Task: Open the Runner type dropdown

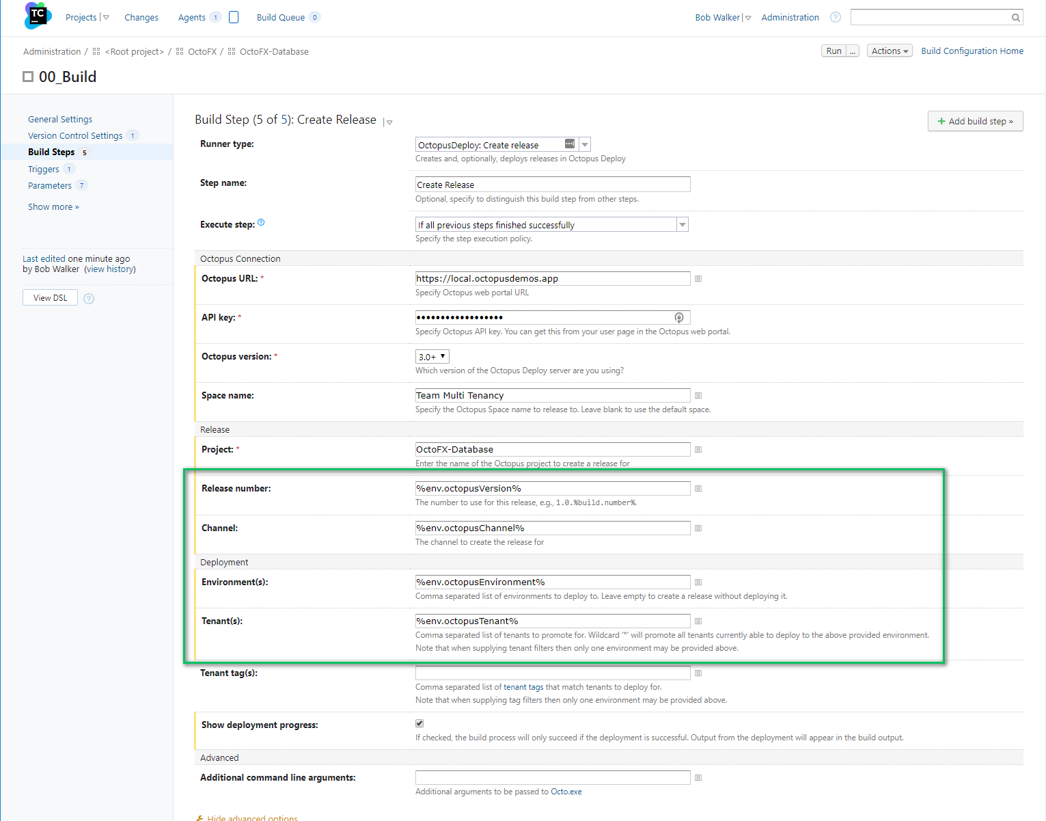Action: pos(585,145)
